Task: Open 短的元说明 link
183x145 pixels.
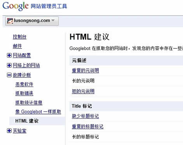Action: (83, 91)
